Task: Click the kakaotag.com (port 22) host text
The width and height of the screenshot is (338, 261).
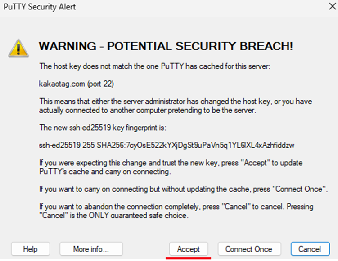Action: coord(77,84)
